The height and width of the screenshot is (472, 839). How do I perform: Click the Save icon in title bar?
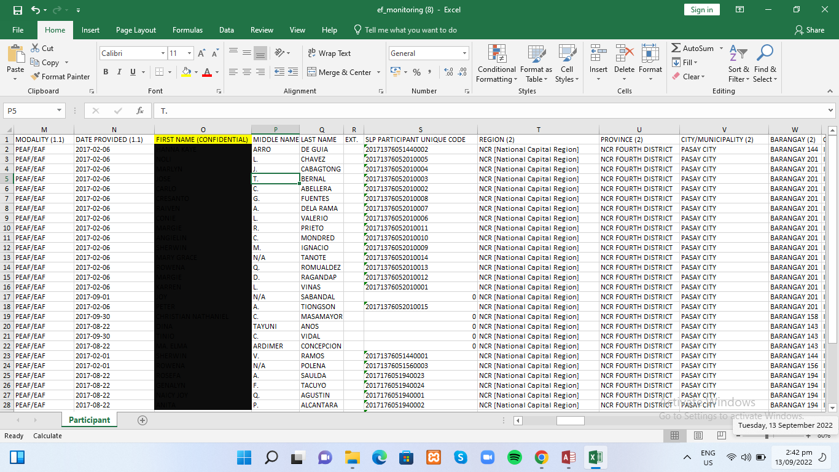tap(17, 10)
